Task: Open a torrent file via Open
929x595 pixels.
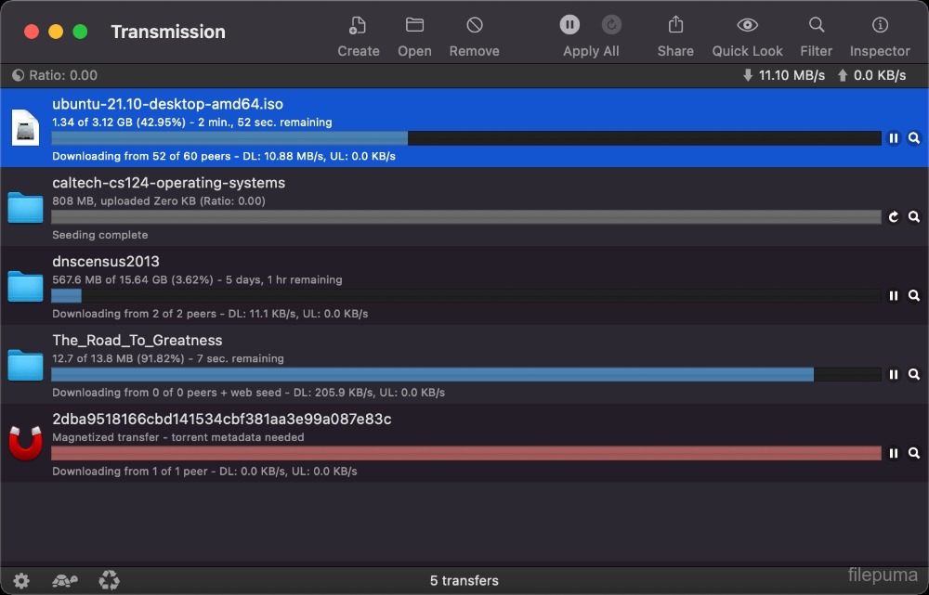Action: pos(414,26)
